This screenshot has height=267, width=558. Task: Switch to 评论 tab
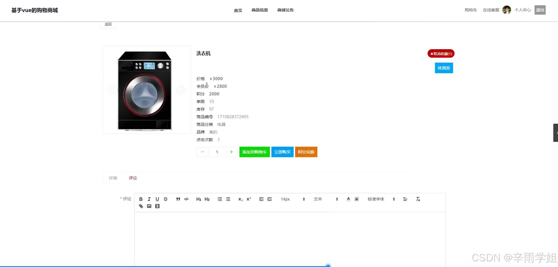click(133, 178)
